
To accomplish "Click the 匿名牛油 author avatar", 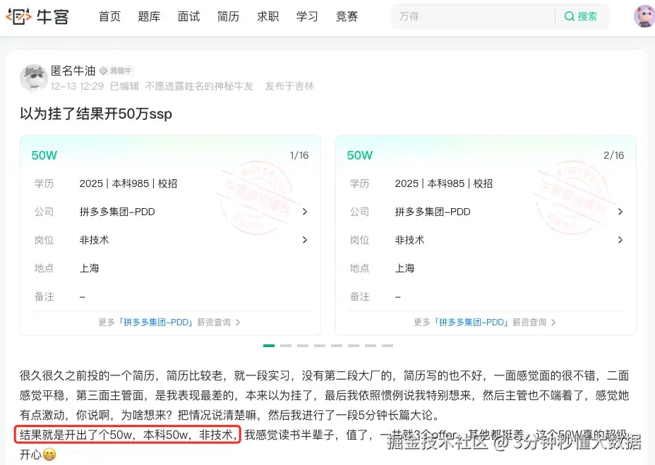I will (x=33, y=78).
